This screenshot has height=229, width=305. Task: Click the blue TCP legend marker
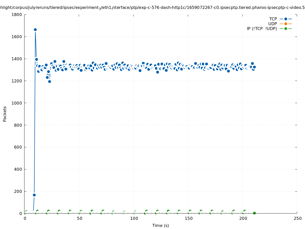pos(286,19)
